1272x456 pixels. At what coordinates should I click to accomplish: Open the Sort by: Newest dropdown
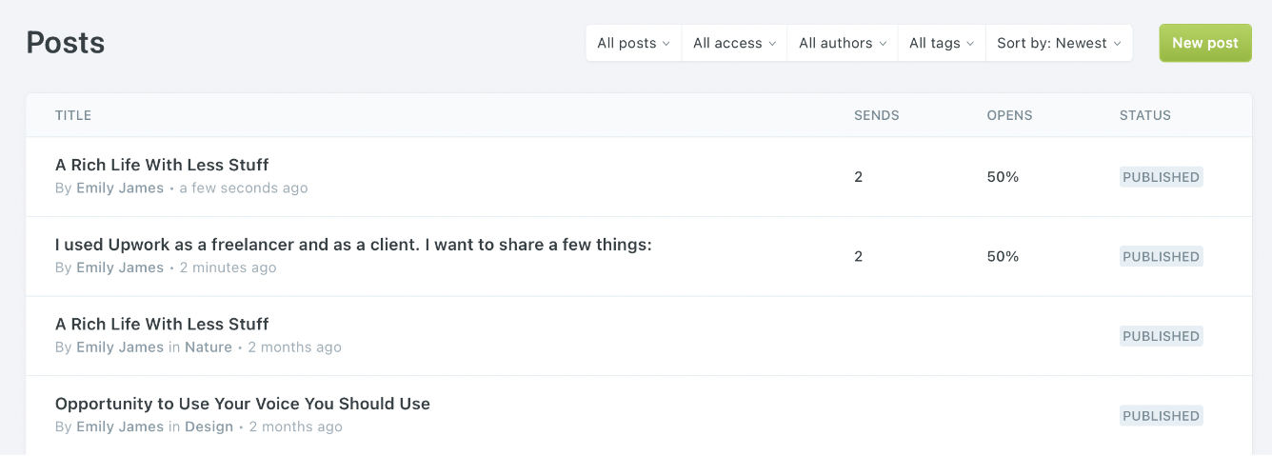1059,43
